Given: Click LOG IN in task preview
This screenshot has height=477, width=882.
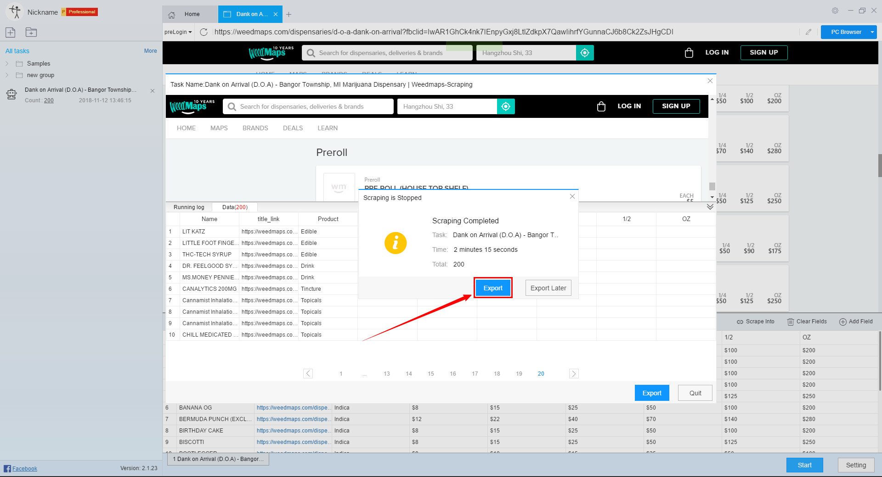Looking at the screenshot, I should 629,106.
